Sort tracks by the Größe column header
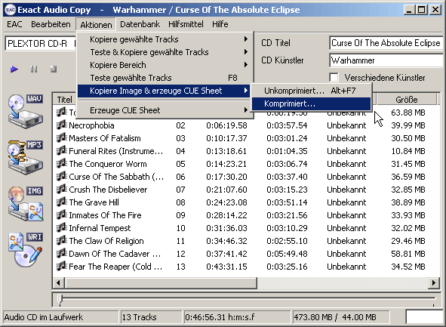The image size is (446, 327). [407, 100]
